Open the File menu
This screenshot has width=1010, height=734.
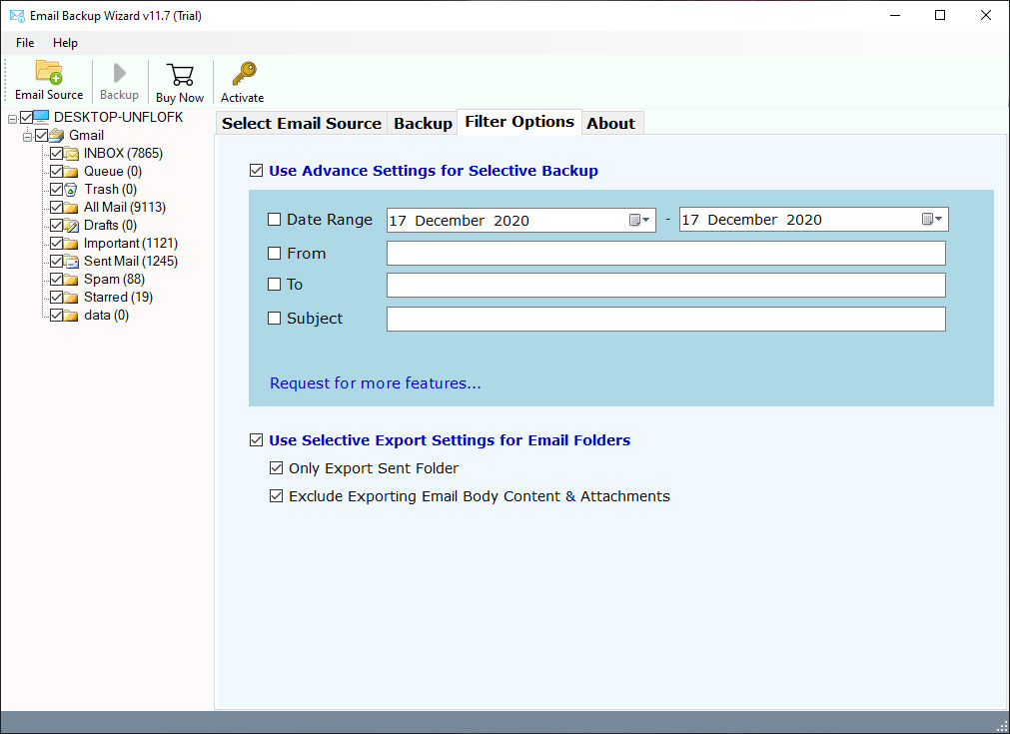point(25,43)
